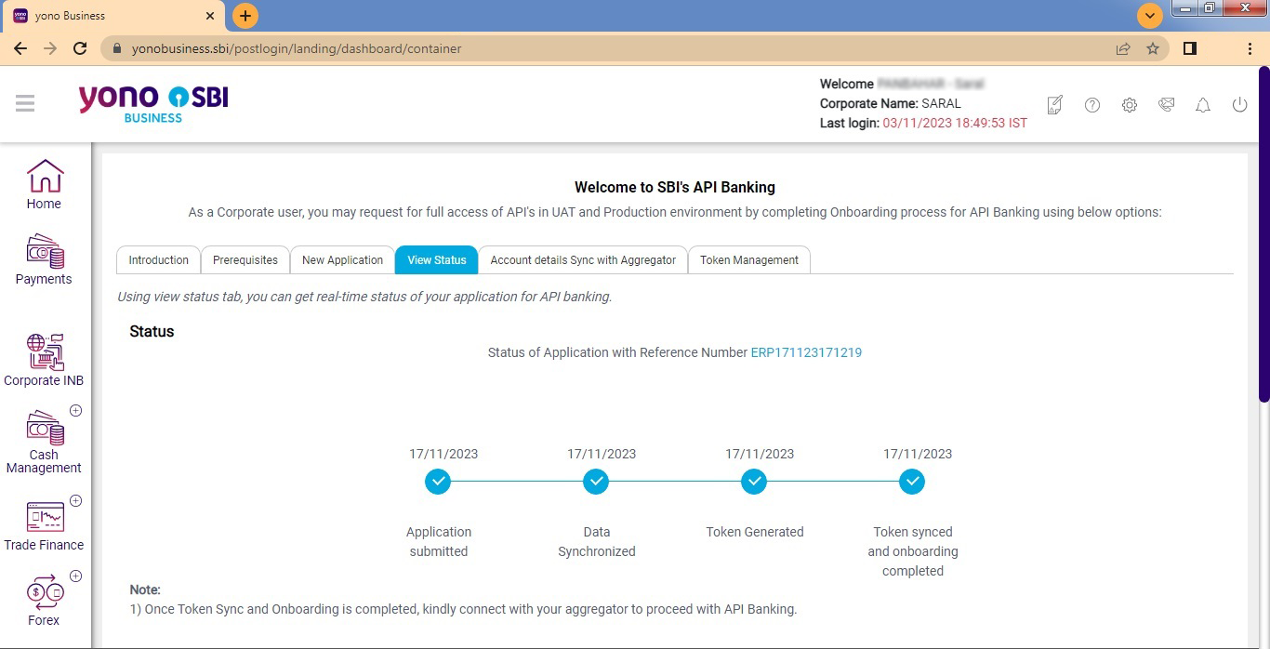Open a new browser tab

click(x=245, y=16)
